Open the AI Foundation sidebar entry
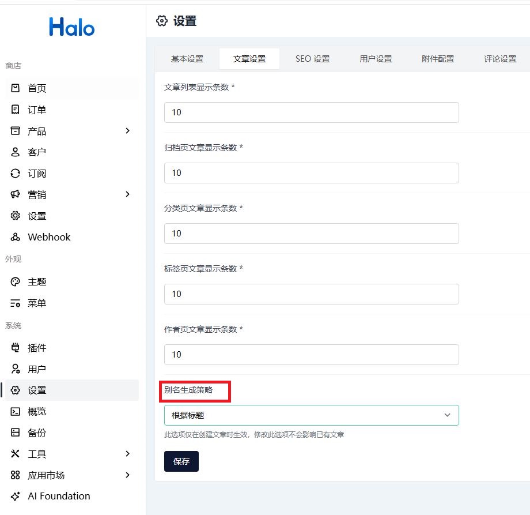Screen dimensions: 530x515 coord(72,497)
